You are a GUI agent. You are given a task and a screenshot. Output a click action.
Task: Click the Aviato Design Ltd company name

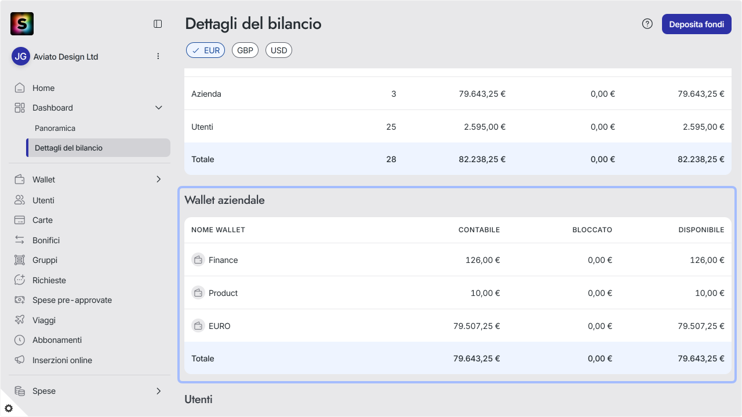(x=65, y=57)
